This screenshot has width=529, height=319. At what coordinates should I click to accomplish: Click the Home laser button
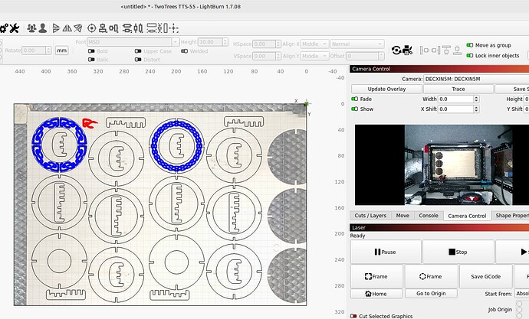376,294
